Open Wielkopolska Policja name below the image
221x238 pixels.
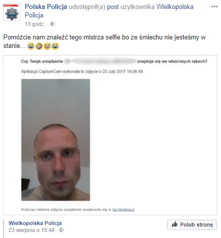(35, 223)
